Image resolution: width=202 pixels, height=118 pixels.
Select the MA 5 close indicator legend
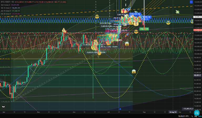pos(10,5)
